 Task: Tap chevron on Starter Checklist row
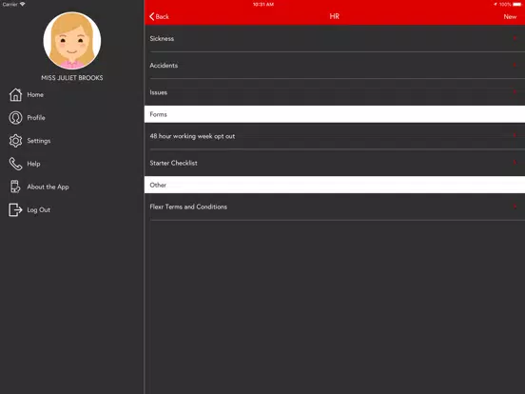515,163
